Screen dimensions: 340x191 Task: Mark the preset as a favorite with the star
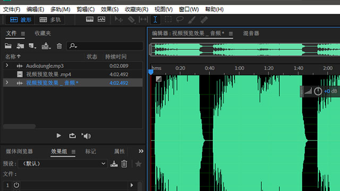coord(138,164)
